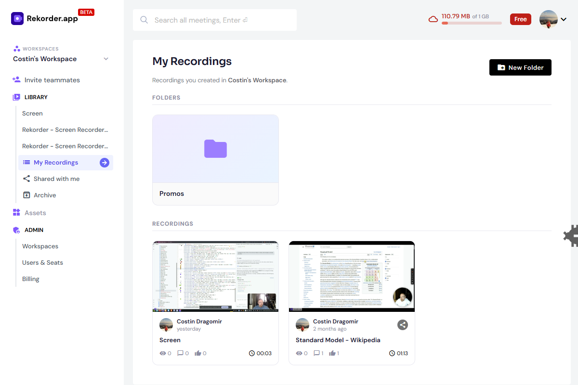Click the Shared with me share icon

[x=26, y=179]
